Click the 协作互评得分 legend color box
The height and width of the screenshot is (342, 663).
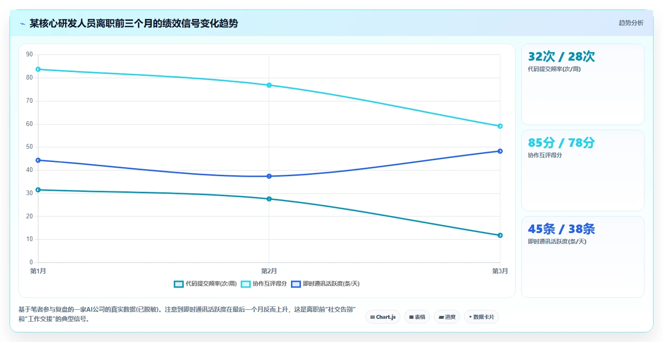pos(245,284)
